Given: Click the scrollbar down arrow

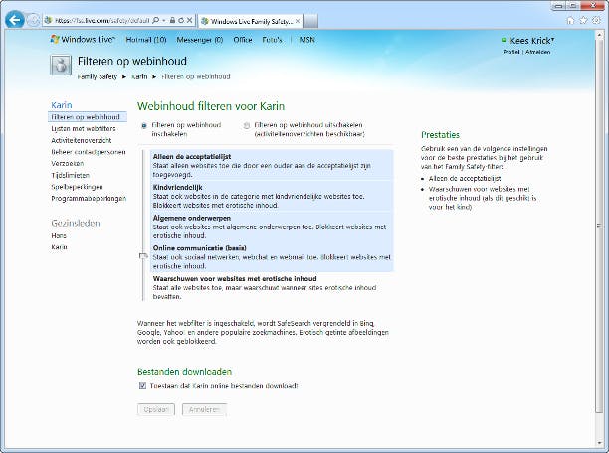Looking at the screenshot, I should coord(599,442).
